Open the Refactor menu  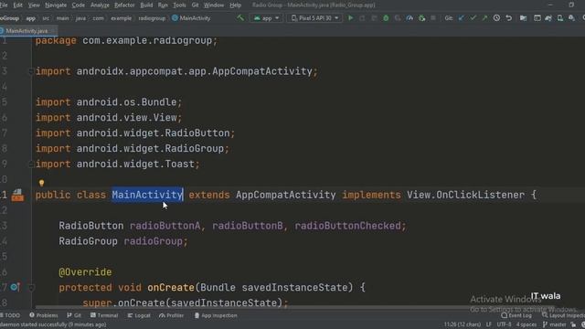[x=124, y=5]
